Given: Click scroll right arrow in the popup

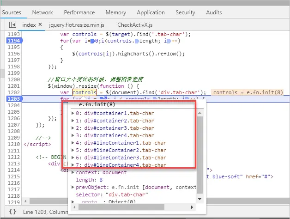Looking at the screenshot, I should [x=192, y=207].
